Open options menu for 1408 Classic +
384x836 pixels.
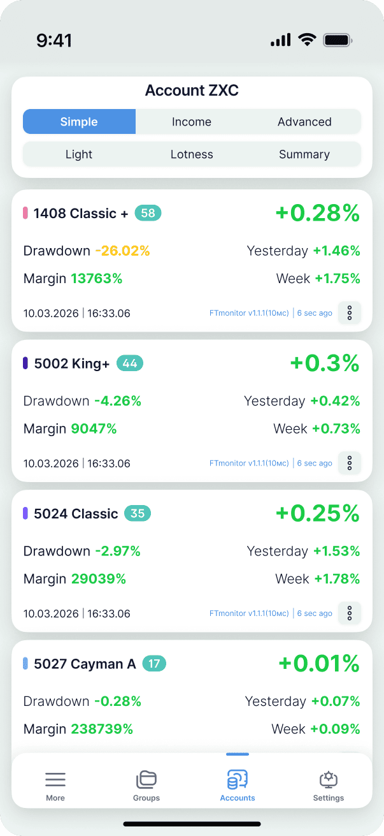(x=350, y=313)
